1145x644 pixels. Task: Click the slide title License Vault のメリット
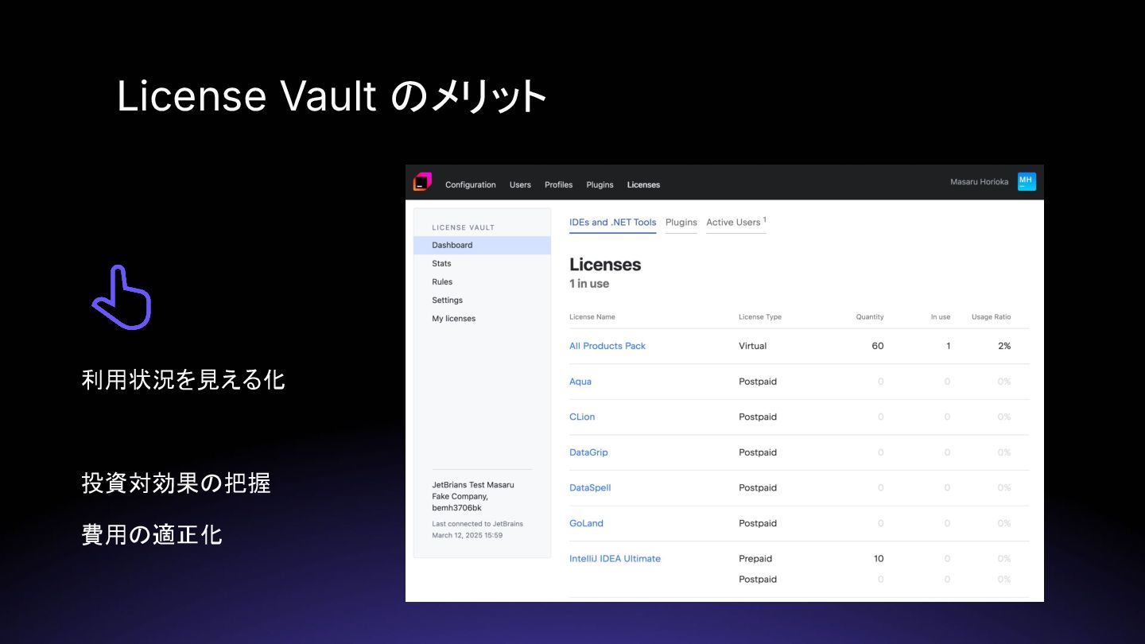(x=332, y=96)
